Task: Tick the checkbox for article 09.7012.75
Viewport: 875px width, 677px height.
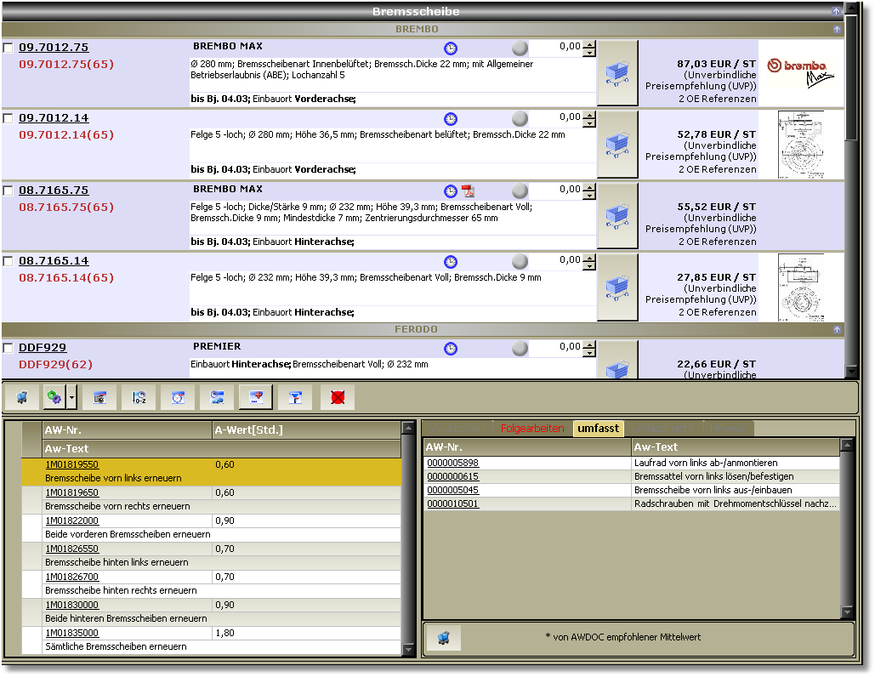Action: tap(8, 48)
